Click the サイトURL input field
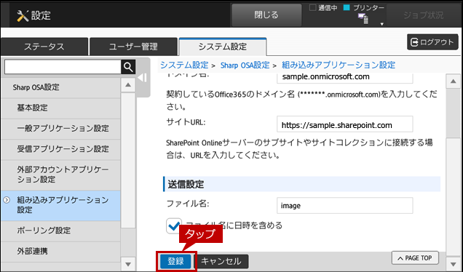 tap(344, 124)
